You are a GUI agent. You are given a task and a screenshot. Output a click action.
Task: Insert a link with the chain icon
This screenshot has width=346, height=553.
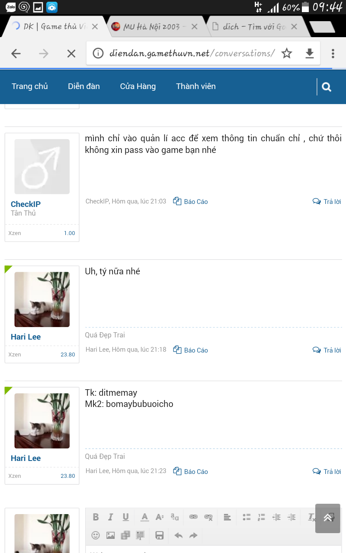tap(193, 517)
